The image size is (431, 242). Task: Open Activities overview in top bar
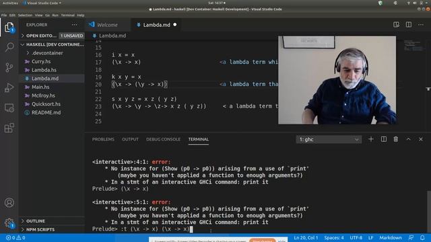point(10,3)
